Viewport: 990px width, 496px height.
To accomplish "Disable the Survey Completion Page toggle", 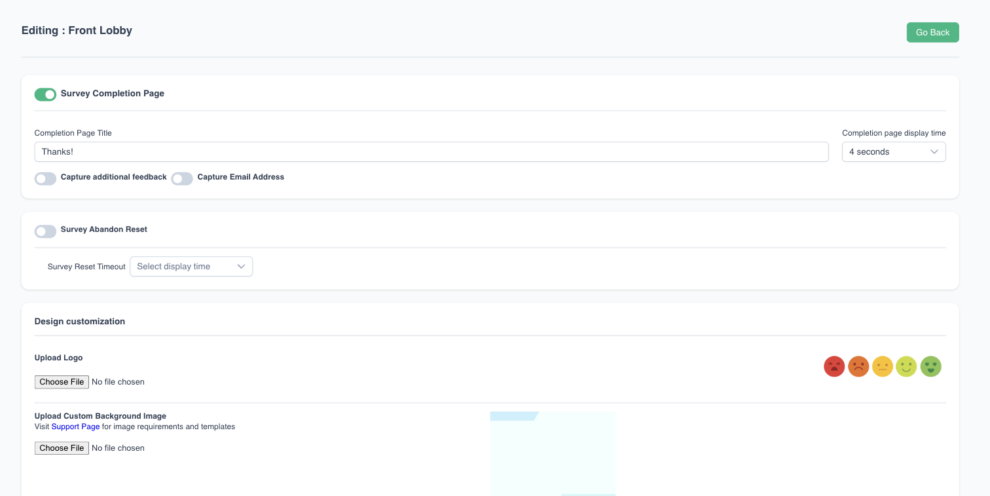I will (x=45, y=94).
